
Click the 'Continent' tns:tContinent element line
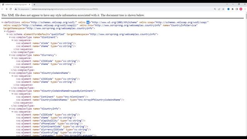point(52,97)
